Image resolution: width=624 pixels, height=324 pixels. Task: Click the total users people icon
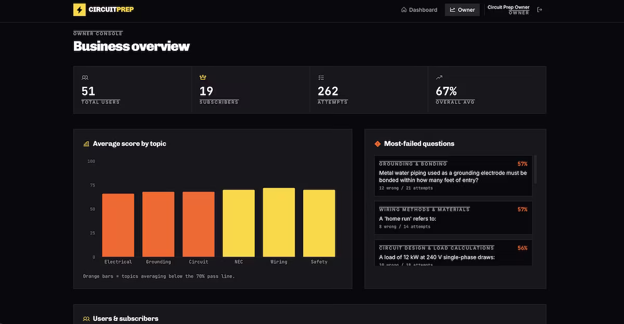click(x=85, y=77)
